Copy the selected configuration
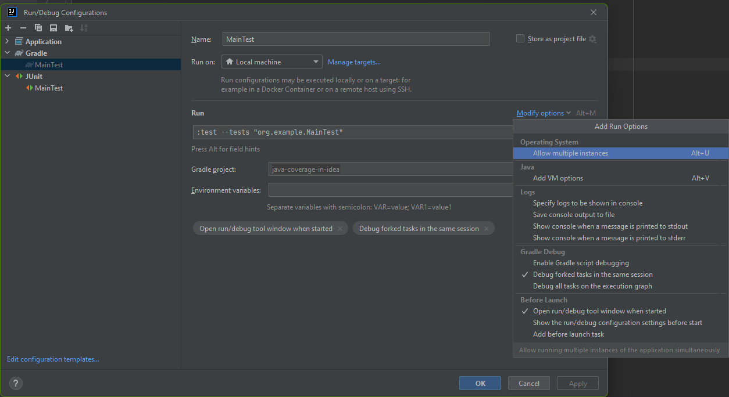 tap(38, 27)
